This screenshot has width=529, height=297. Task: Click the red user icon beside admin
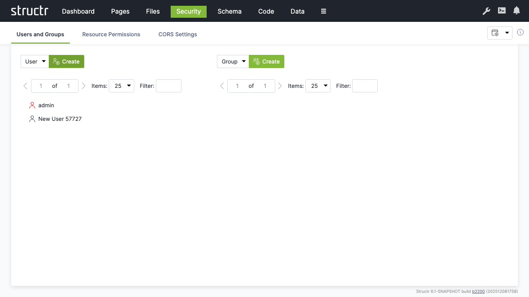(x=32, y=105)
